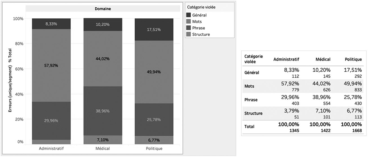Click the Politique axis label under the chart

tap(154, 149)
